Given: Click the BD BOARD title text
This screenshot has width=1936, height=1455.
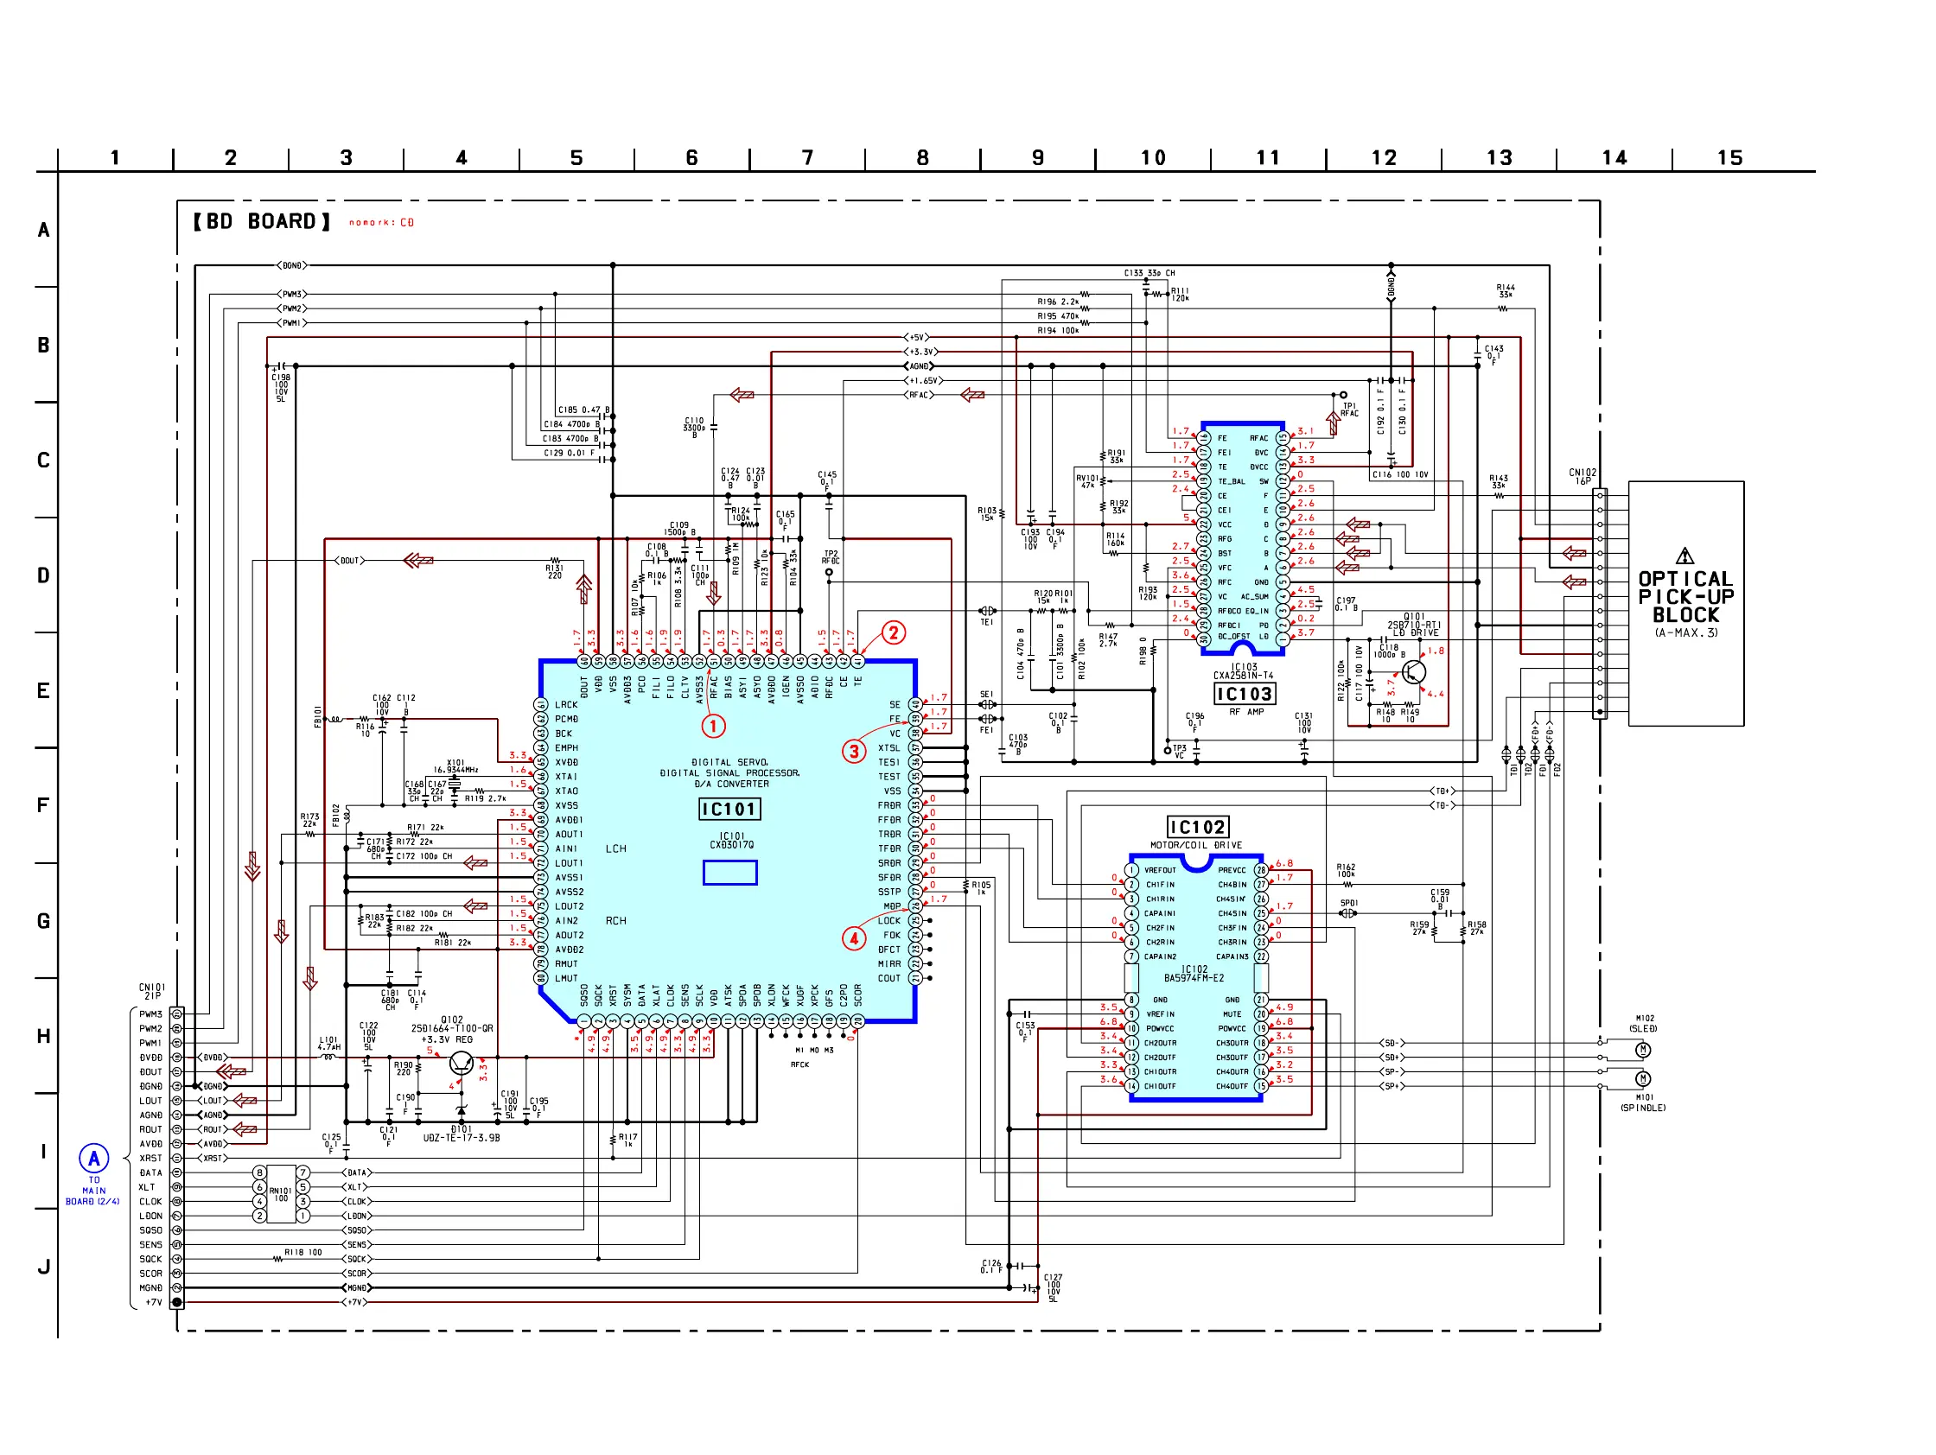Looking at the screenshot, I should point(262,221).
